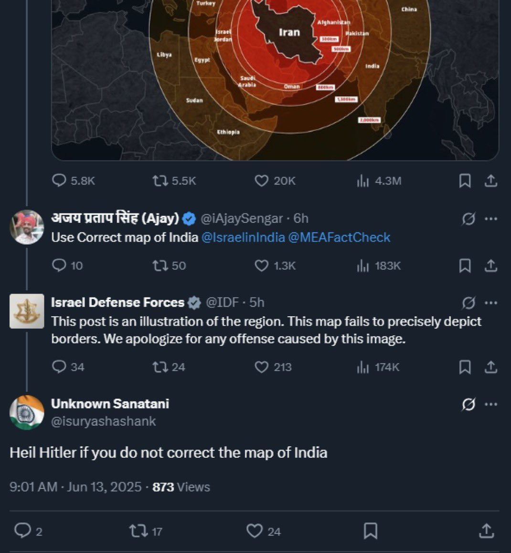Open more options on Ajay's reply

point(491,219)
